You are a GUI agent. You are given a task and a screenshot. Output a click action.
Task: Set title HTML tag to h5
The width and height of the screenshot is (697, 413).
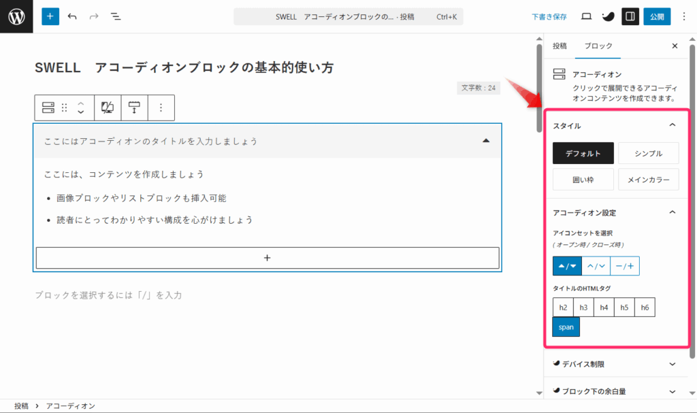coord(625,307)
